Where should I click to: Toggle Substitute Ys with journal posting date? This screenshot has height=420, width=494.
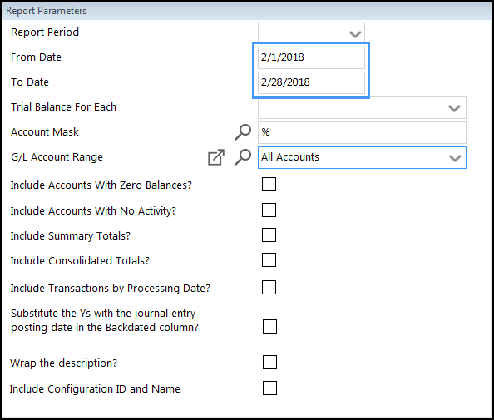pyautogui.click(x=269, y=326)
